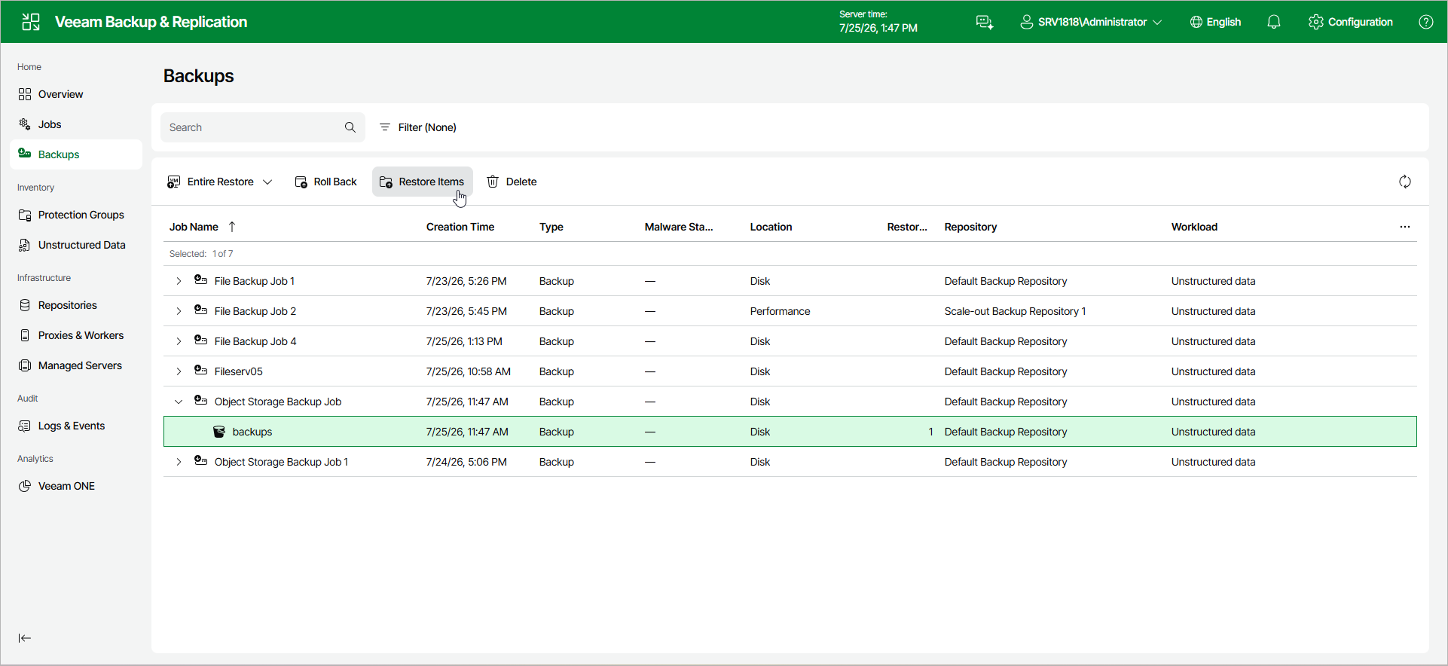
Task: Click the Delete trash icon
Action: click(x=493, y=182)
